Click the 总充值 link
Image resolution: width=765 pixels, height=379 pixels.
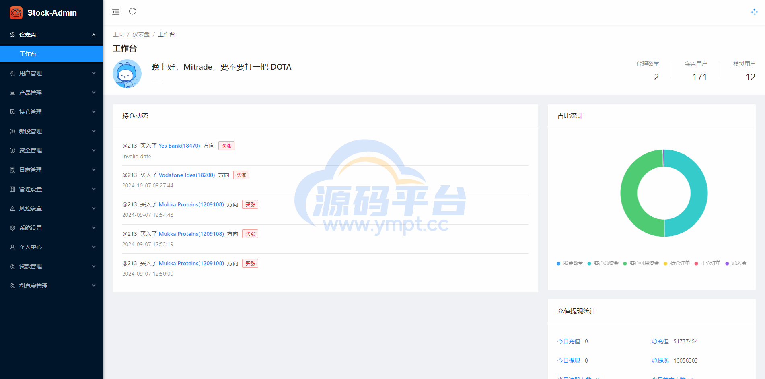point(660,341)
